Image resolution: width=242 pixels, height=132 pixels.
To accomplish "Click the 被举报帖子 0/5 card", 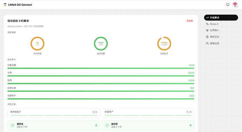I will [54, 113].
